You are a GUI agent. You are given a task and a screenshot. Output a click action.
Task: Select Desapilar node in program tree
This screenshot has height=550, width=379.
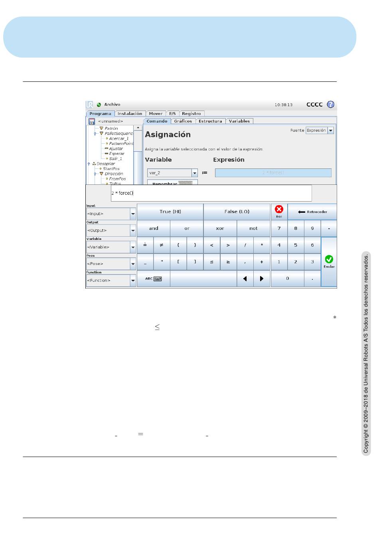[x=106, y=164]
